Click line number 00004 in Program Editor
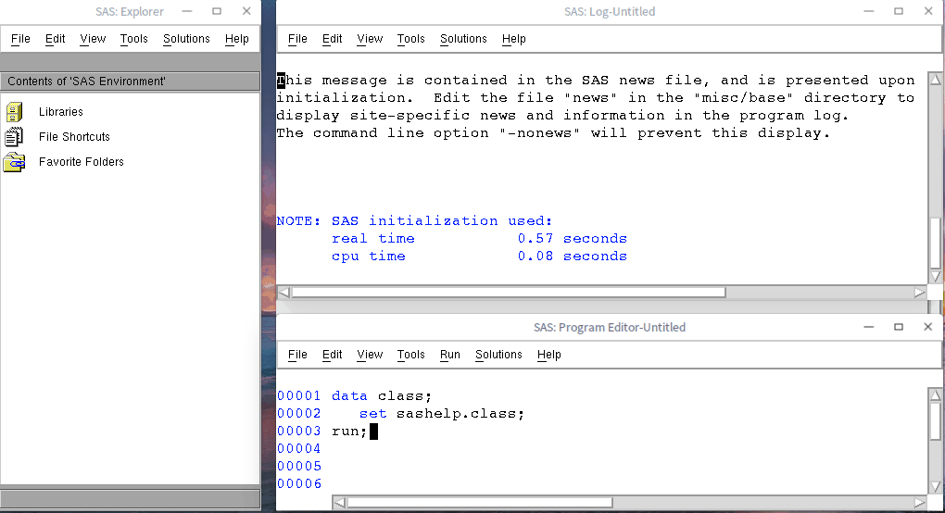945x513 pixels. pyautogui.click(x=299, y=448)
